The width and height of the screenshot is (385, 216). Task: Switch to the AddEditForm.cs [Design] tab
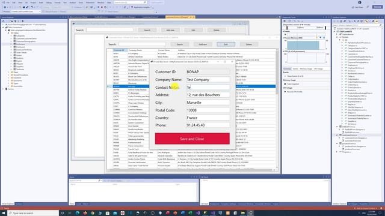click(x=125, y=17)
